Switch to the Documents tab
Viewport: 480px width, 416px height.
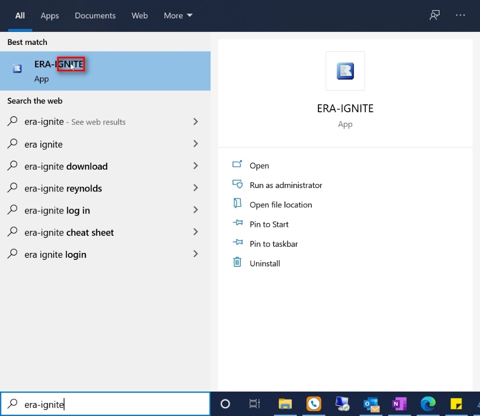pyautogui.click(x=95, y=15)
